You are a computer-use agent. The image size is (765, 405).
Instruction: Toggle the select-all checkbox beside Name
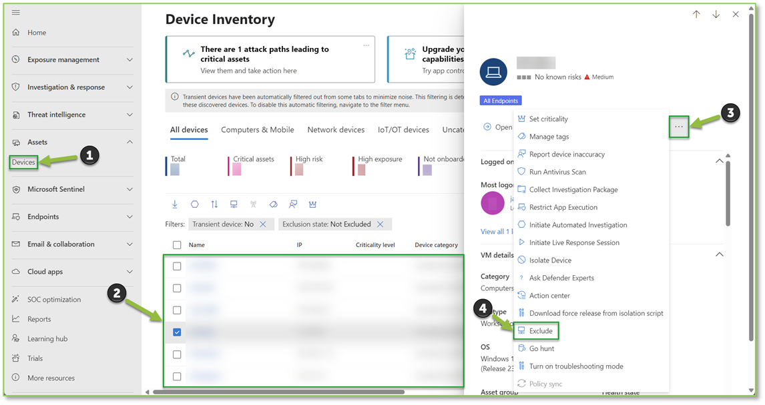coord(177,245)
